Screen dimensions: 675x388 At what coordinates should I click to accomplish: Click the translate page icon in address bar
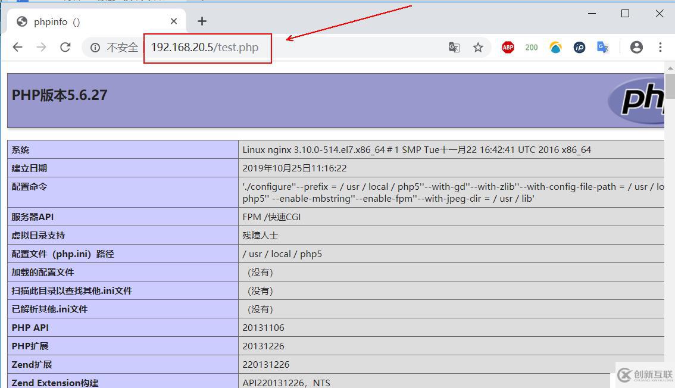(454, 47)
